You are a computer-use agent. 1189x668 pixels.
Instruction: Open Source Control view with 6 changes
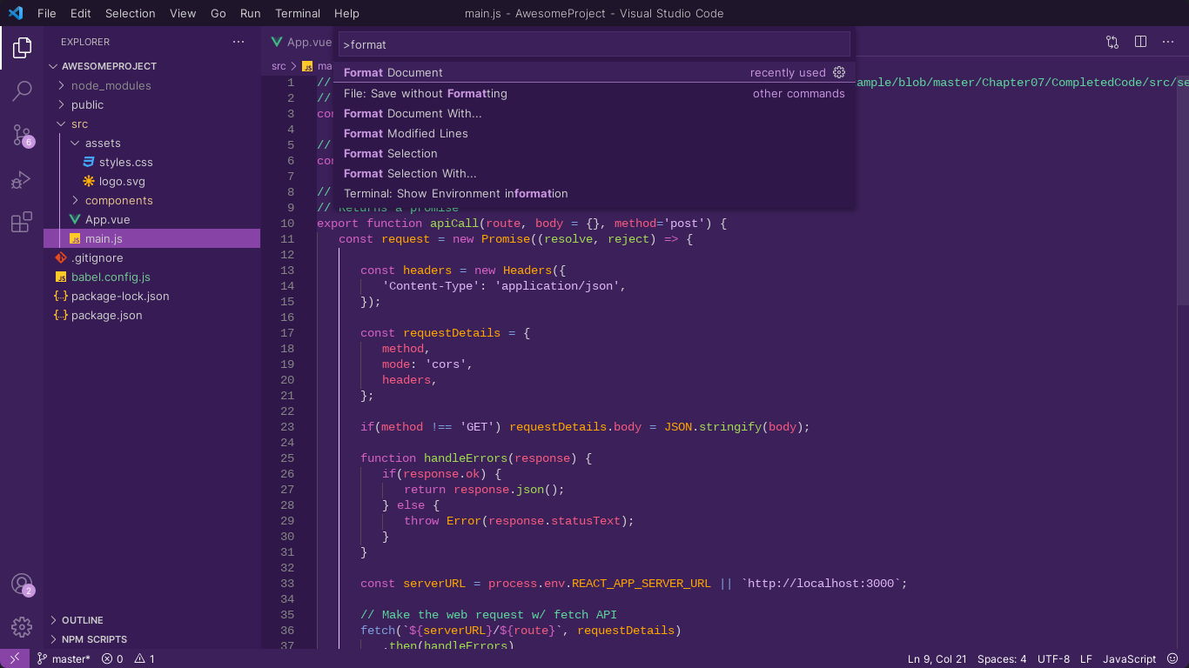pyautogui.click(x=22, y=135)
